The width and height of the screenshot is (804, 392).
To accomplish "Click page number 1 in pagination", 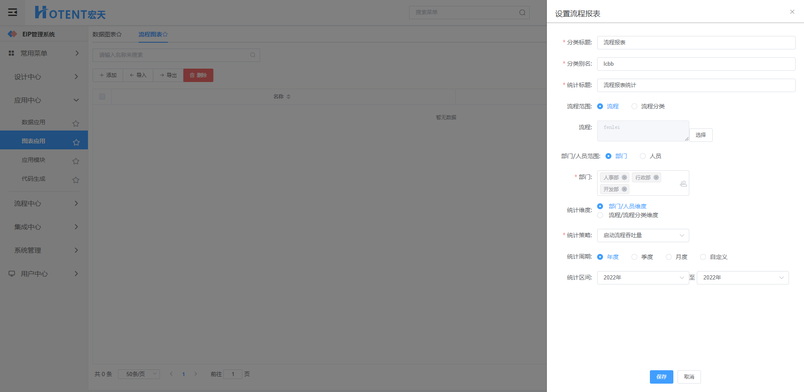I will (183, 374).
